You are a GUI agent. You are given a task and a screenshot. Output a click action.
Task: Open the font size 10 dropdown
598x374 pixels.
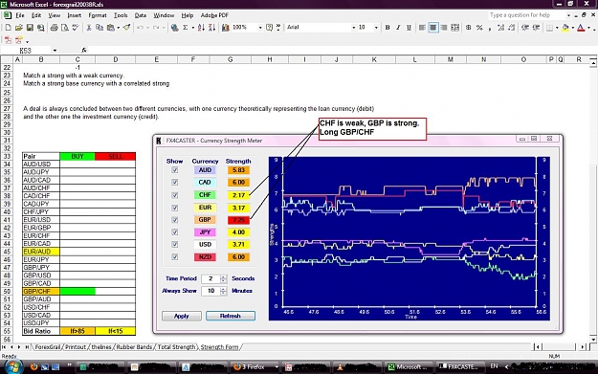click(x=376, y=28)
